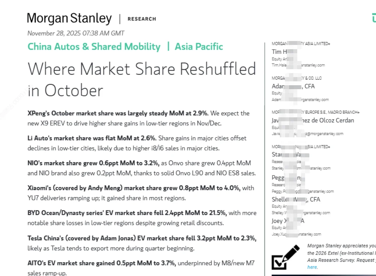
Task: Click the report date November 28, 2025
Action: coord(76,33)
